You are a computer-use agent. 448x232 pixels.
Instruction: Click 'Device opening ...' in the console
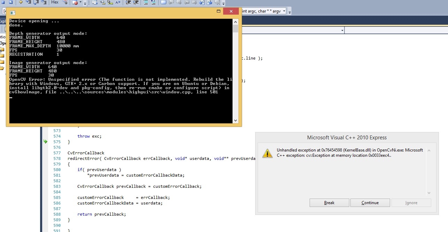click(x=34, y=21)
